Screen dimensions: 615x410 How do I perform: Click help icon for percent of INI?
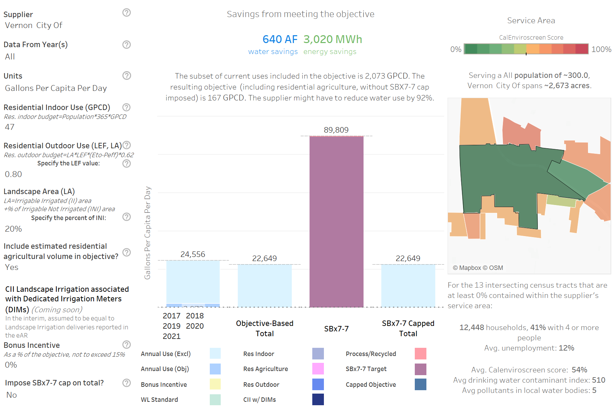pyautogui.click(x=126, y=217)
